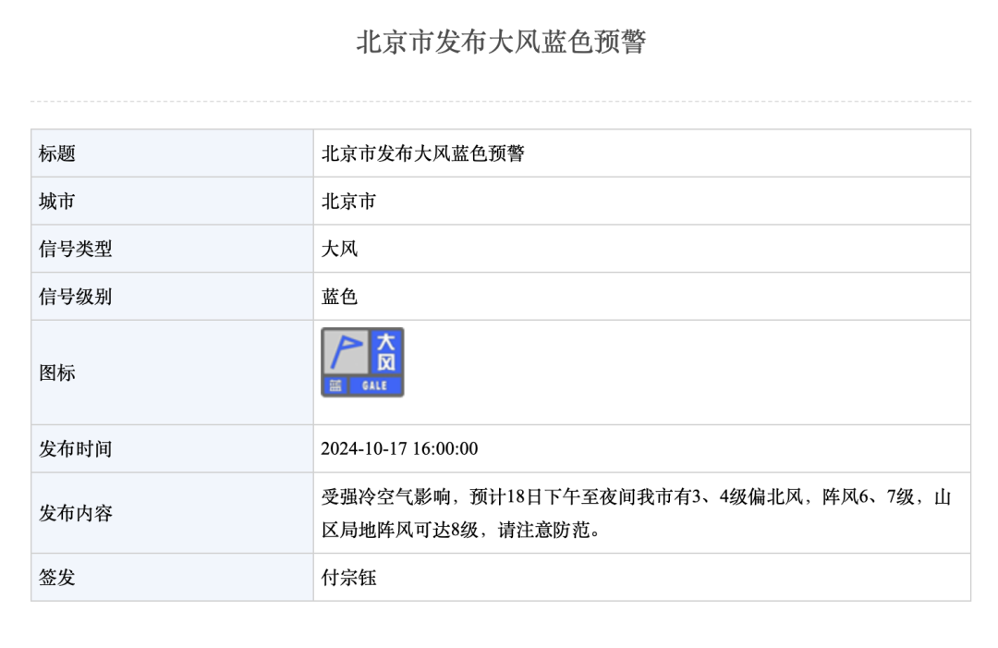Click the wind flag symbol in warning icon

pyautogui.click(x=346, y=351)
